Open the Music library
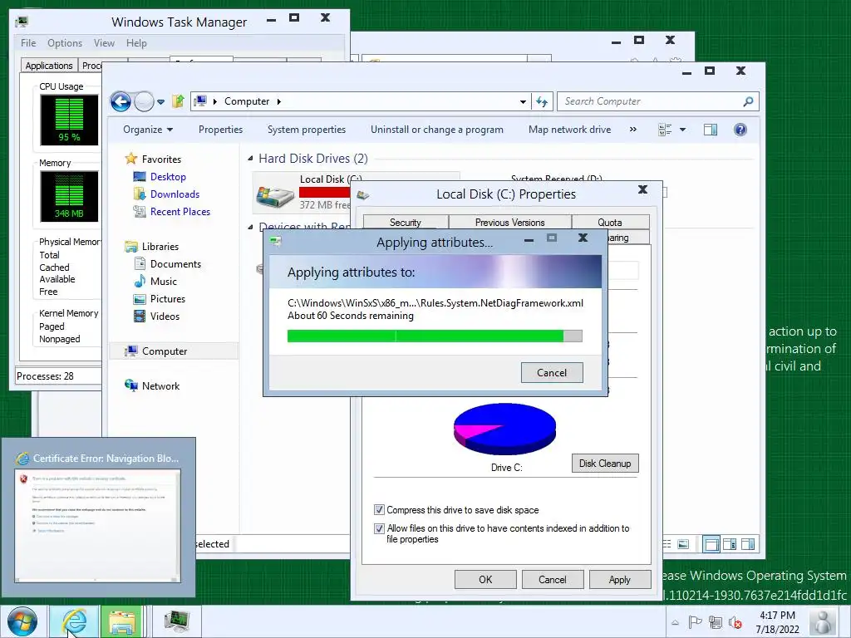Image resolution: width=851 pixels, height=638 pixels. coord(164,281)
